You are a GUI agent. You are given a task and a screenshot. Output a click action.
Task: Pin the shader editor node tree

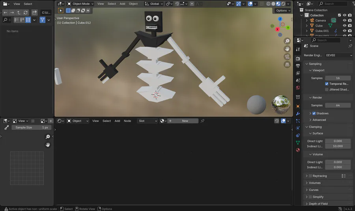pos(202,121)
